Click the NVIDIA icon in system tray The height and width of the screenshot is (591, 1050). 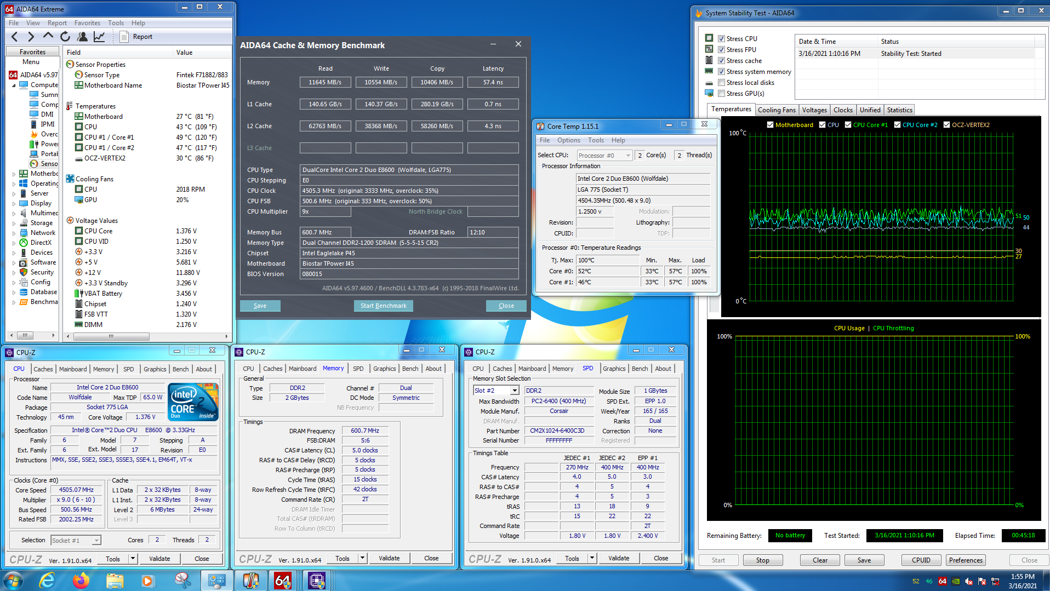[x=956, y=581]
